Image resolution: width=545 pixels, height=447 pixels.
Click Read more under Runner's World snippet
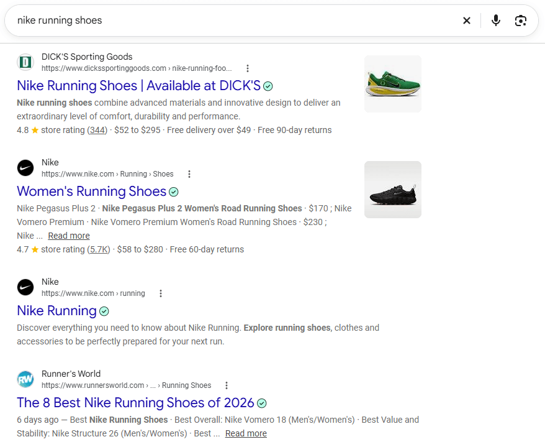click(x=246, y=433)
